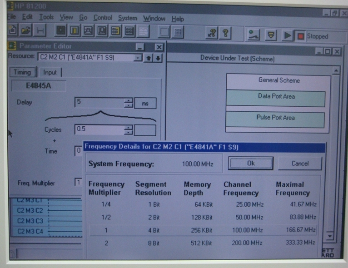Click the General Scheme box
Viewport: 348px width, 268px height.
[x=279, y=80]
